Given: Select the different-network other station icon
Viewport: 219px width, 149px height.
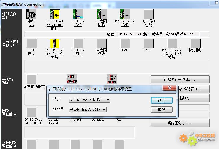Looking at the screenshot, I should 112,79.
